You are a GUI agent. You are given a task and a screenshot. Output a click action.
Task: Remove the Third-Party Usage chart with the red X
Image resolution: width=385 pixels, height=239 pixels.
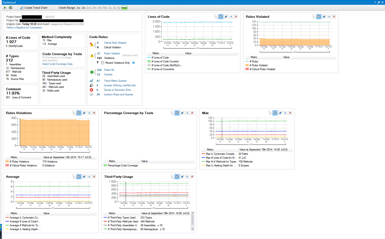pos(192,177)
